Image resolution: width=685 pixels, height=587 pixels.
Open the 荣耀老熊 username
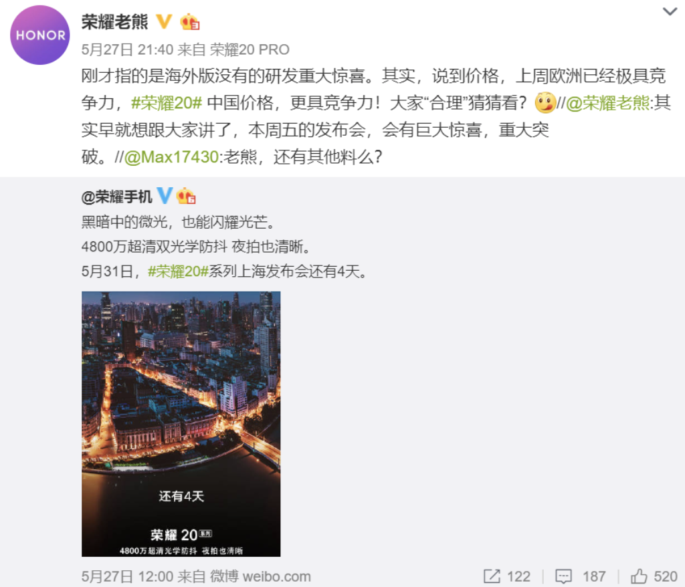115,21
